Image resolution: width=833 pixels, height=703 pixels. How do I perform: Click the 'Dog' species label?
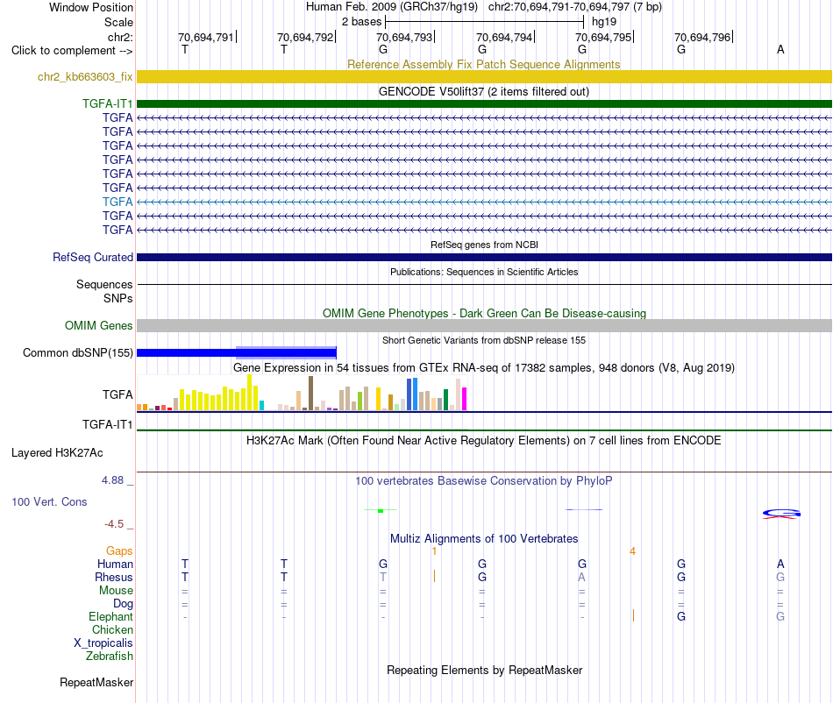pos(123,603)
